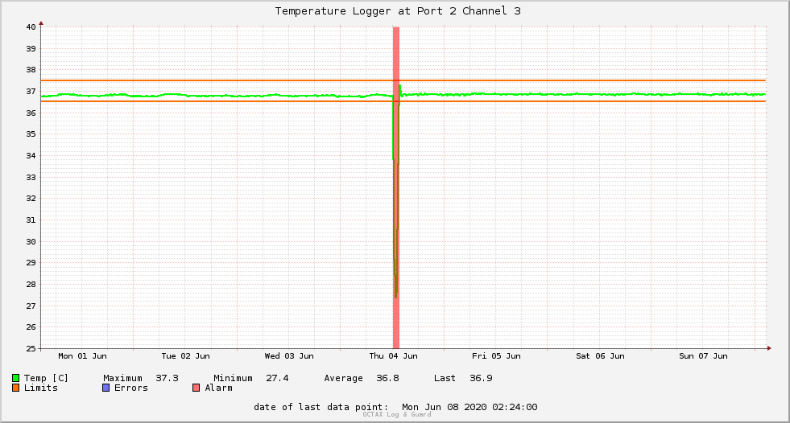Click the 'Sun 07 Jun' x-axis label

pos(703,356)
